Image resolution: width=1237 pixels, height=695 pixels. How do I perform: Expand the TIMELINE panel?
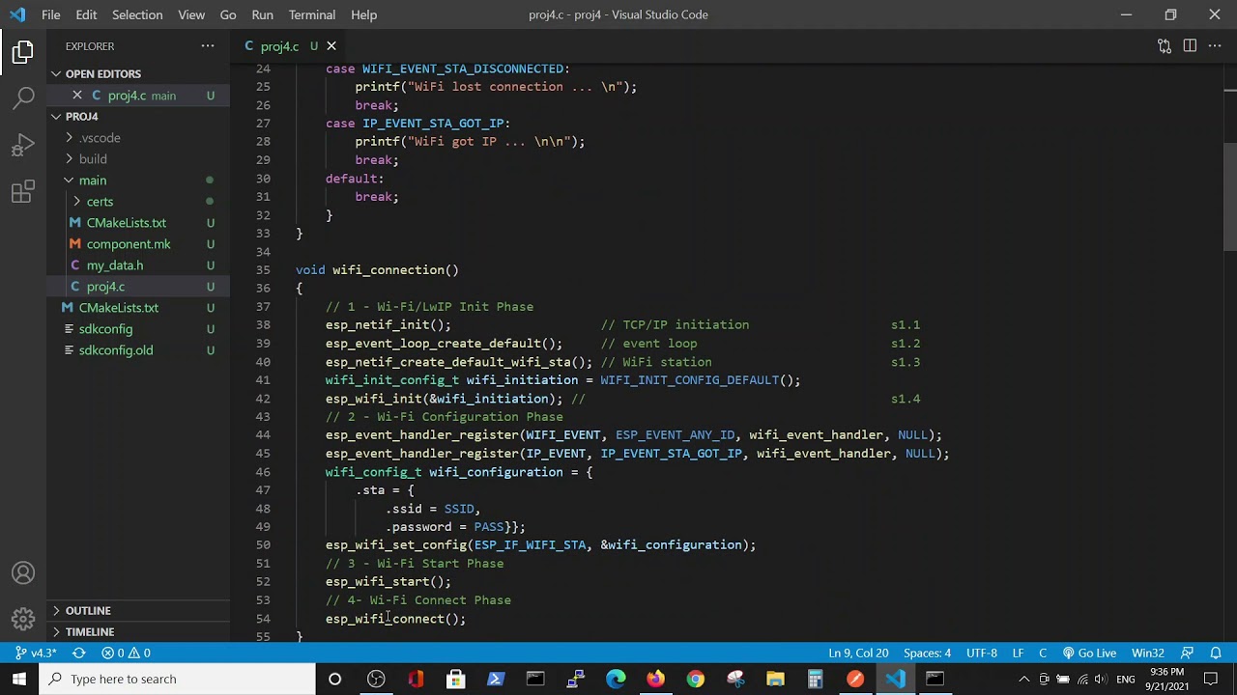138,631
